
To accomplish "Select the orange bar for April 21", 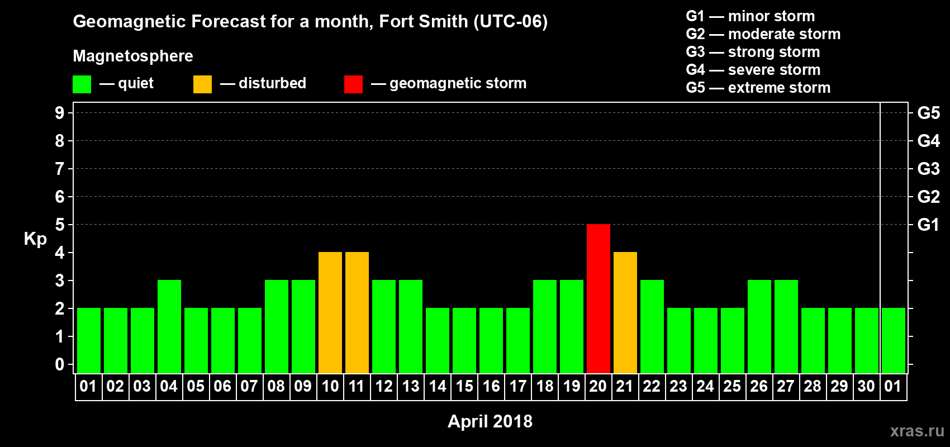I will pyautogui.click(x=625, y=313).
